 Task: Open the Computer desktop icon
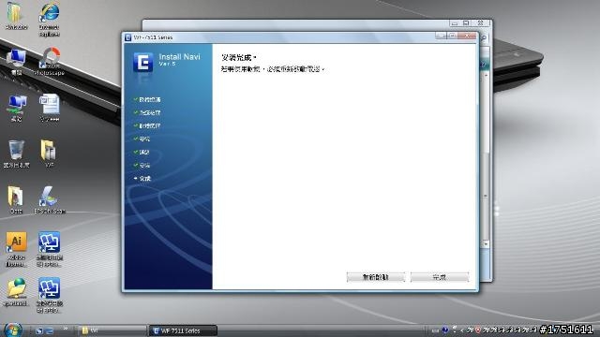pyautogui.click(x=17, y=61)
